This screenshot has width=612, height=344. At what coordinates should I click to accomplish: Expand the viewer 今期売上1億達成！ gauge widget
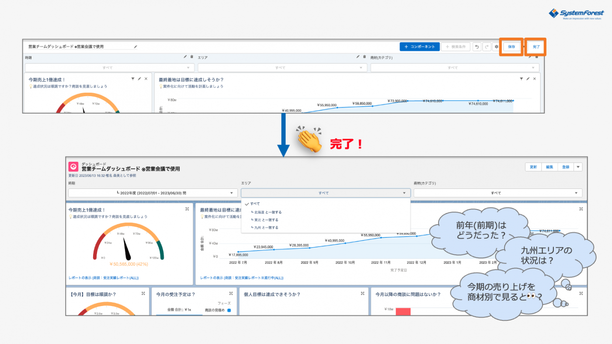187,209
